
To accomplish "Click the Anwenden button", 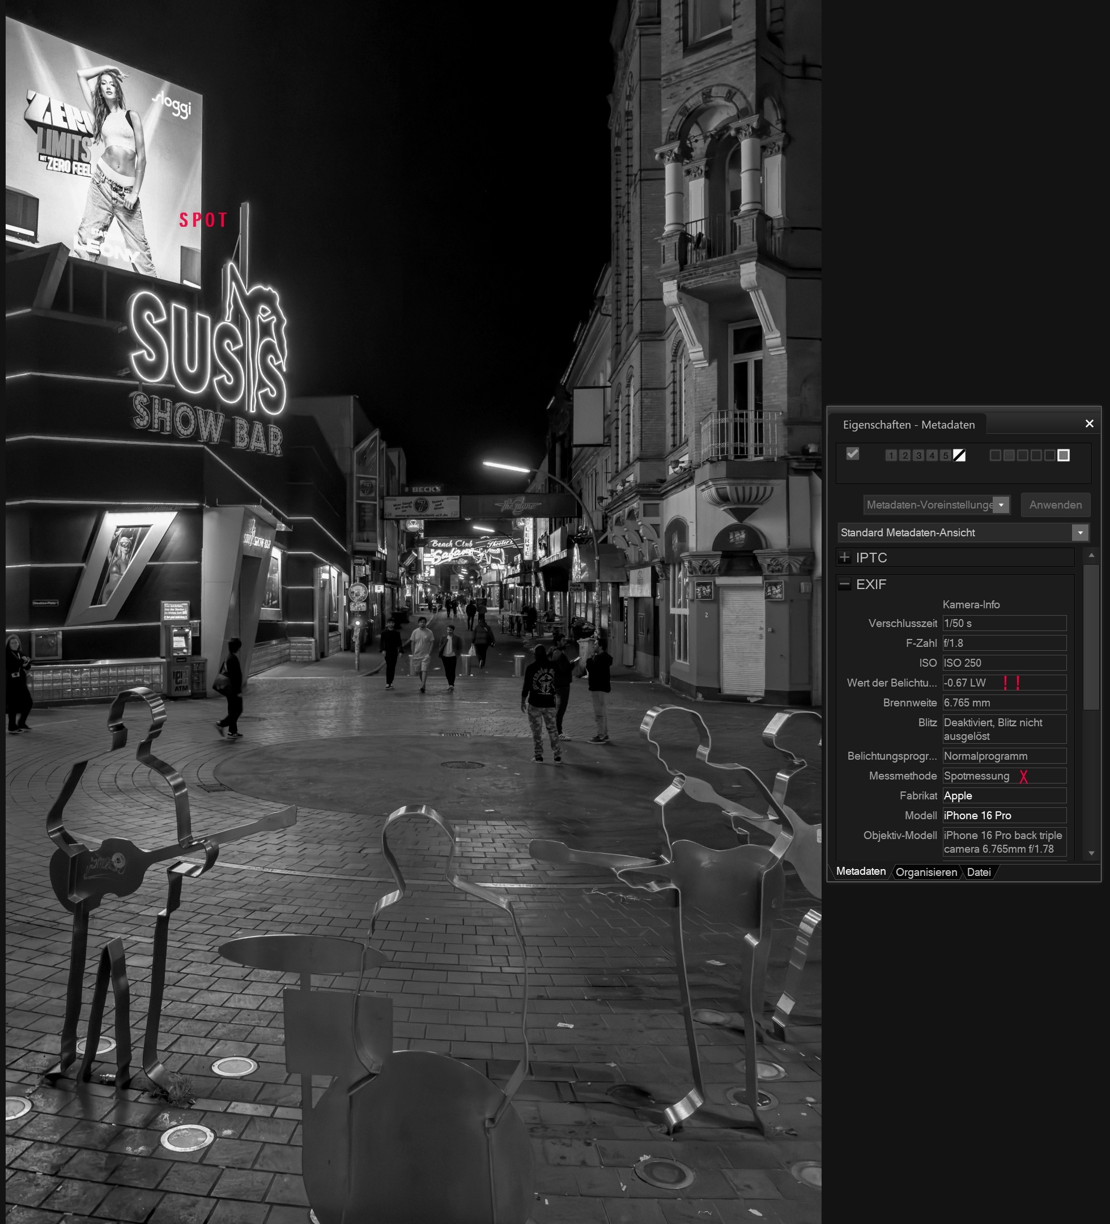I will click(1055, 505).
